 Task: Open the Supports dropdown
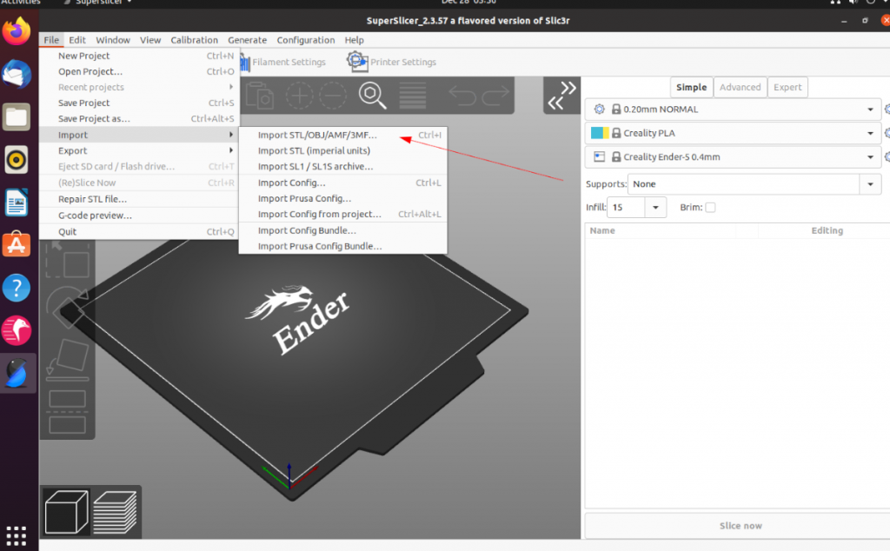coord(870,183)
